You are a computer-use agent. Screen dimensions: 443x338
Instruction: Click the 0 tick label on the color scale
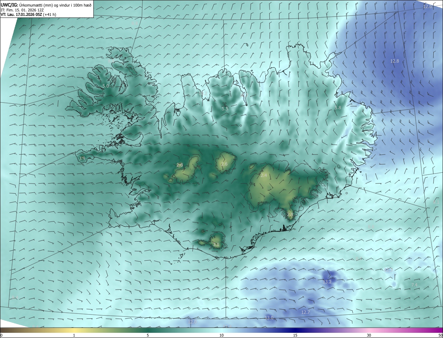coord(1,335)
